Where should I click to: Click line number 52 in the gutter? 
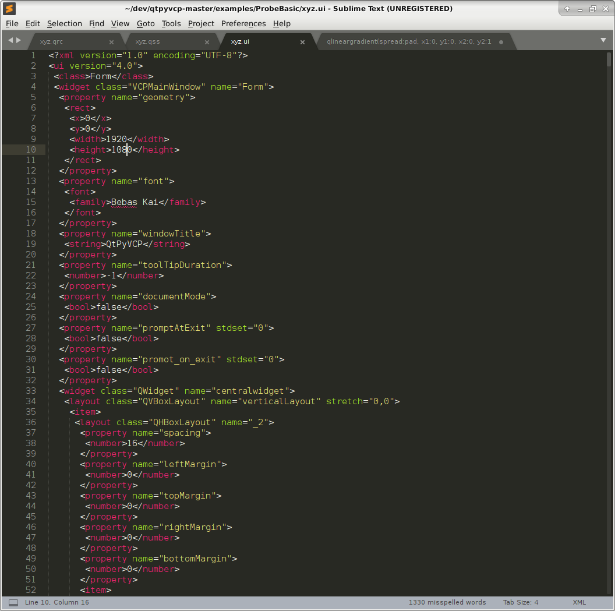(x=31, y=590)
